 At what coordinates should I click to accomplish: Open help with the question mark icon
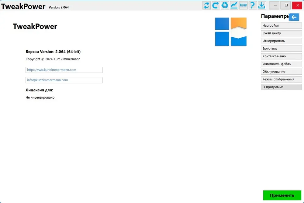click(252, 5)
